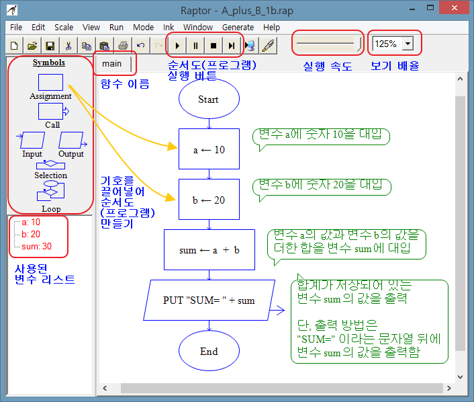This screenshot has height=402, width=474.
Task: Minimize the Raptor window
Action: click(413, 9)
